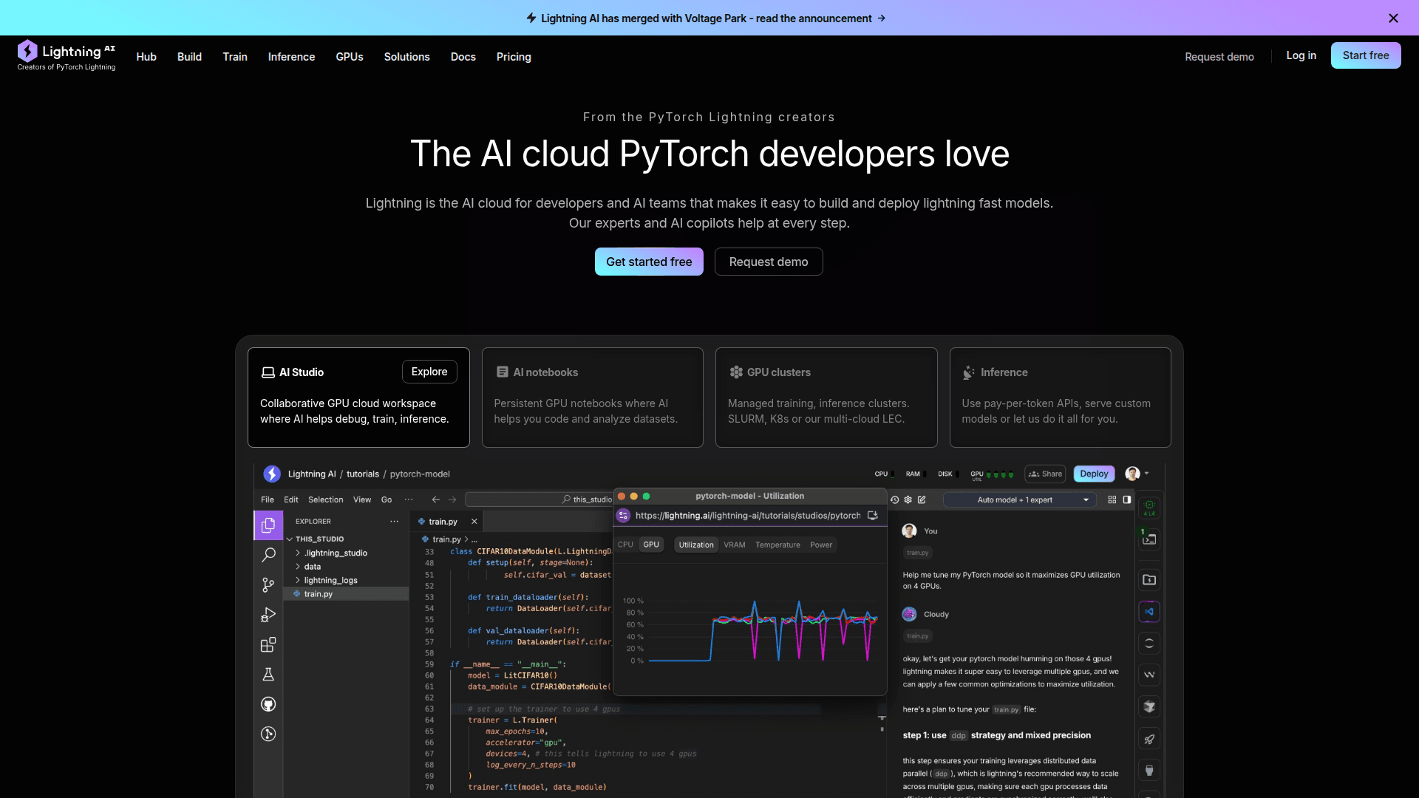The height and width of the screenshot is (798, 1419).
Task: Click the Get started free button
Action: 649,262
